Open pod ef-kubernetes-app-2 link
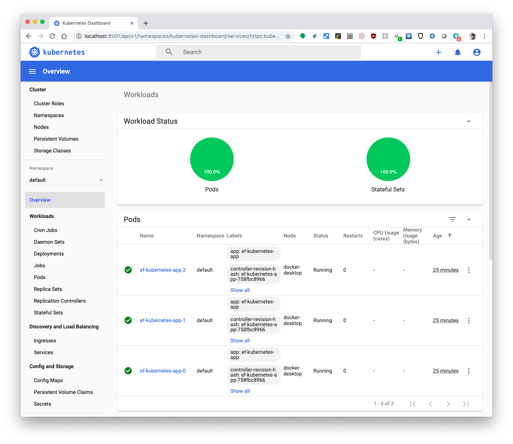513x444 pixels. coord(163,270)
